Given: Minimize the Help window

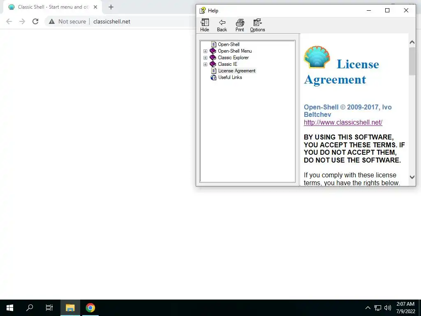Looking at the screenshot, I should point(369,10).
